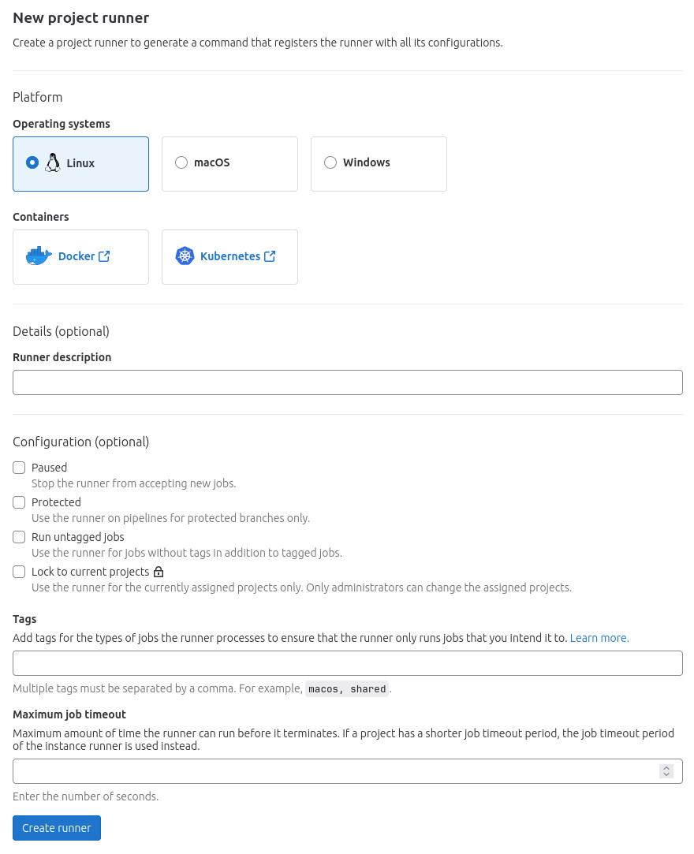
Task: Enable the Protected checkbox
Action: pyautogui.click(x=19, y=502)
